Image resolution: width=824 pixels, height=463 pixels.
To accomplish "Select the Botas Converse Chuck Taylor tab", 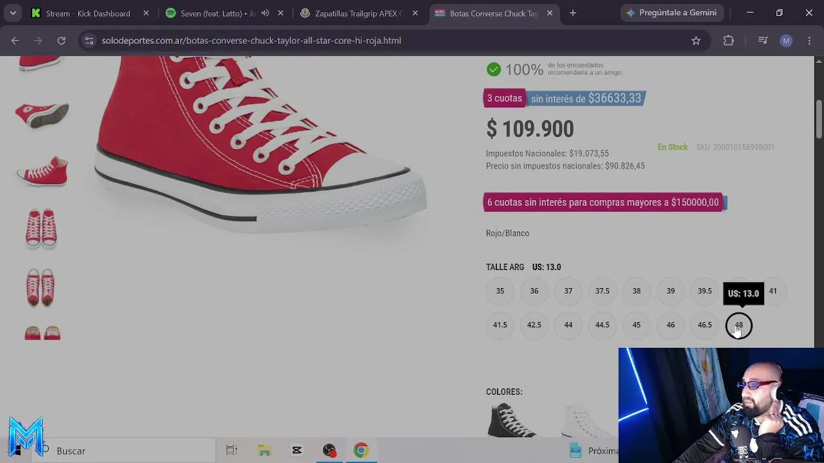I will pyautogui.click(x=494, y=13).
